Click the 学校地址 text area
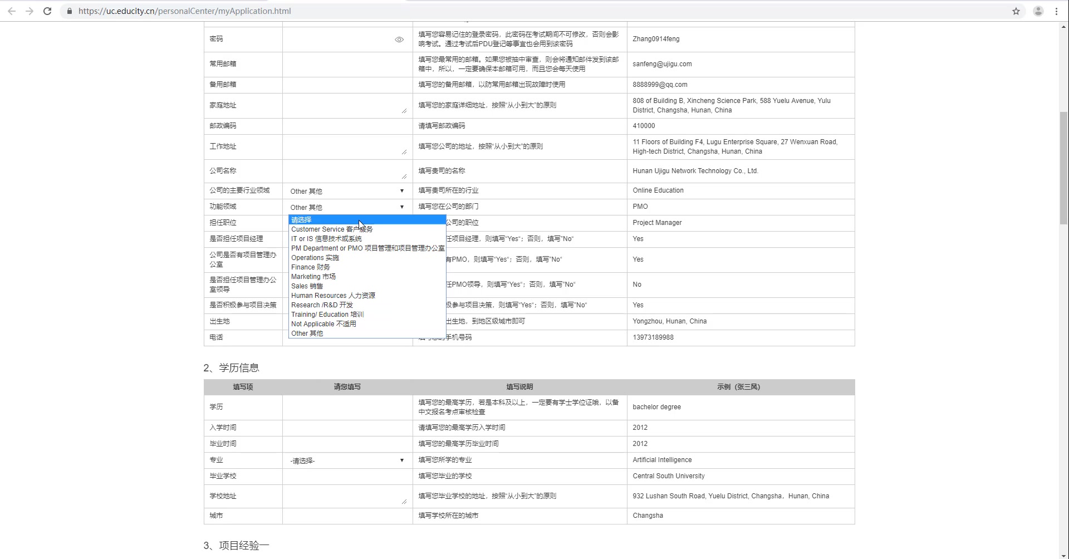1069x559 pixels. [347, 496]
